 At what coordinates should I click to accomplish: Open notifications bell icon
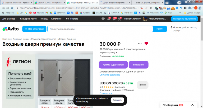click(109, 19)
